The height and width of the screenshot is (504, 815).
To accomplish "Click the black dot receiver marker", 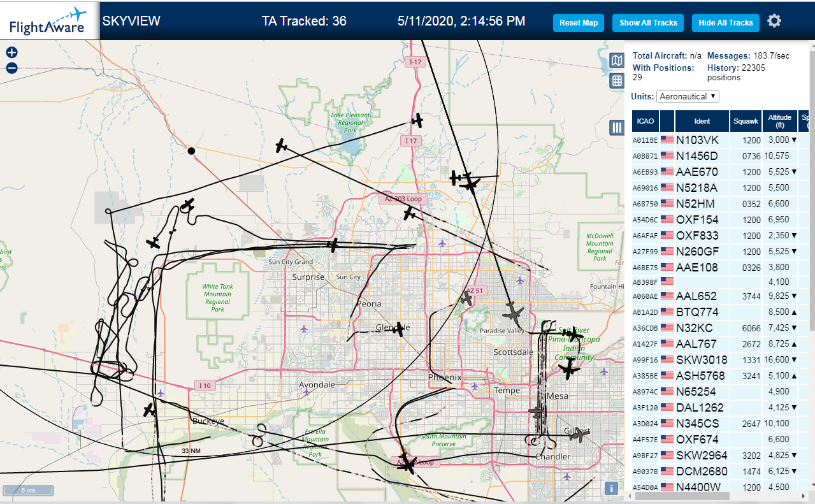I will (x=191, y=151).
